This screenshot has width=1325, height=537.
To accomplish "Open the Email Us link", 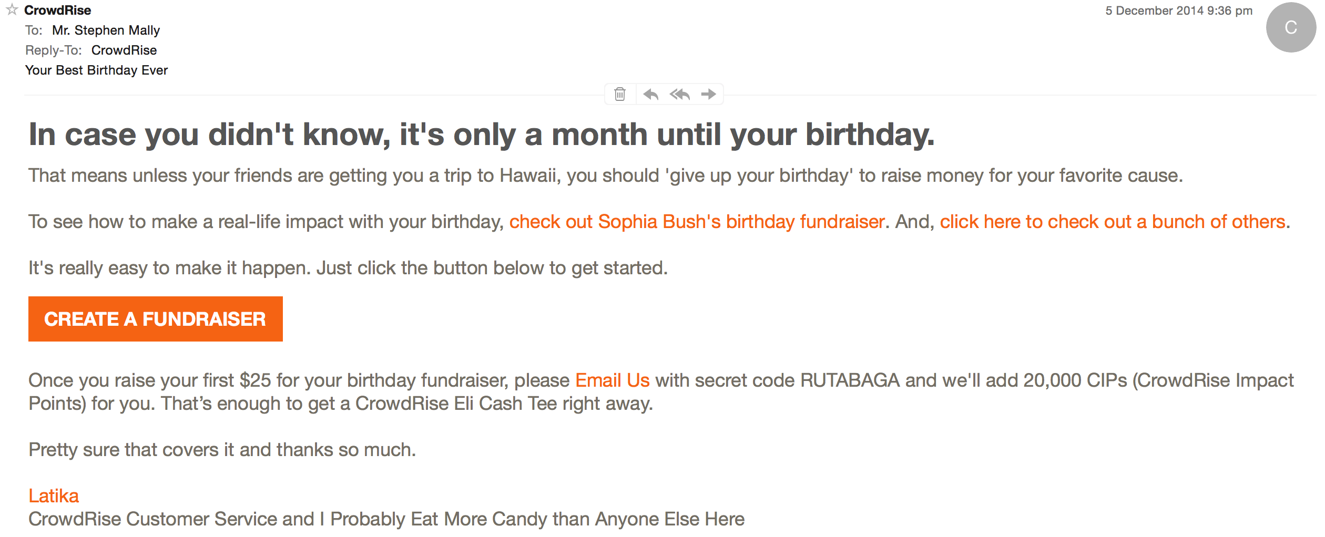I will (x=612, y=380).
